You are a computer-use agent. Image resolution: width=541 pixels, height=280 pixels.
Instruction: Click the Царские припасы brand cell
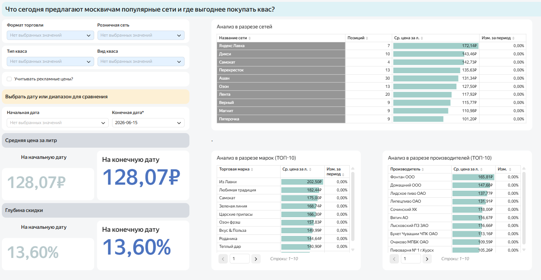[x=248, y=214]
